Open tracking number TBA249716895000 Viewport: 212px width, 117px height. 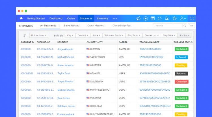tap(150, 114)
